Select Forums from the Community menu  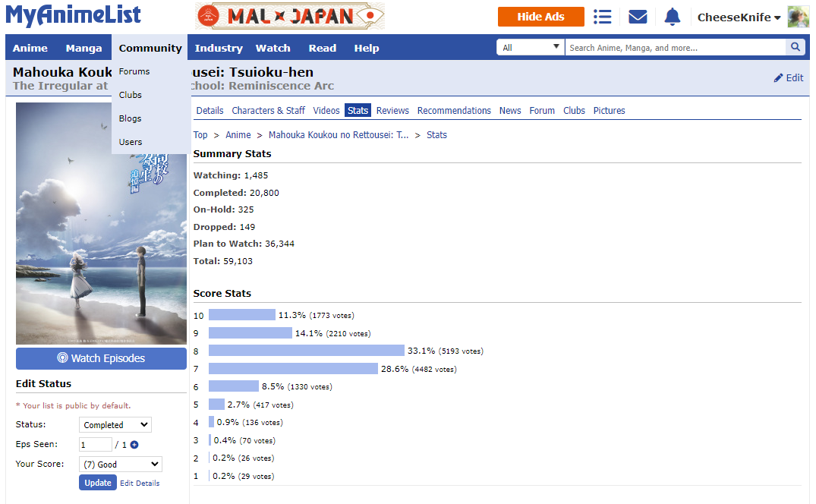click(134, 71)
